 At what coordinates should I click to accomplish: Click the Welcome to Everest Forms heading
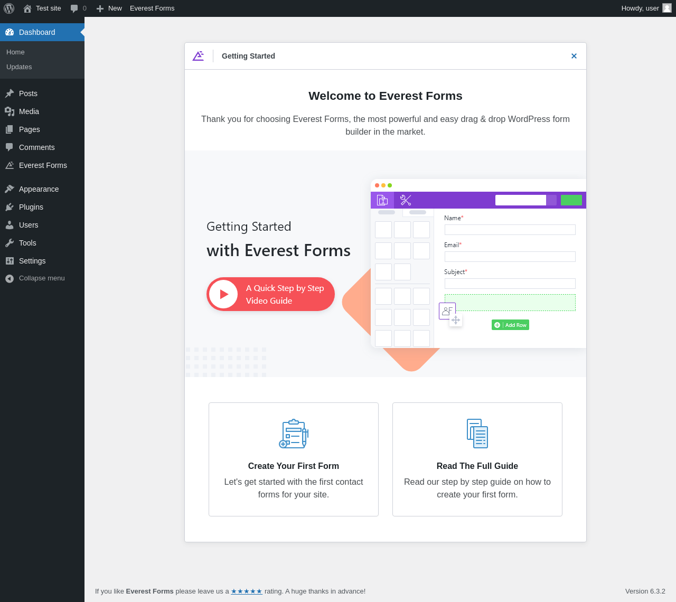[x=386, y=96]
